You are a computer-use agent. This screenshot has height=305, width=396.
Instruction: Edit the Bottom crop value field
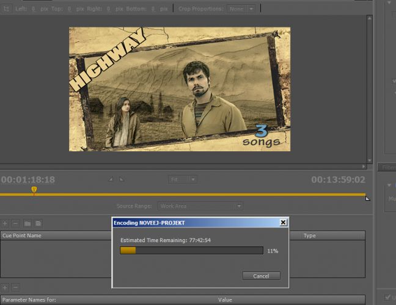153,9
